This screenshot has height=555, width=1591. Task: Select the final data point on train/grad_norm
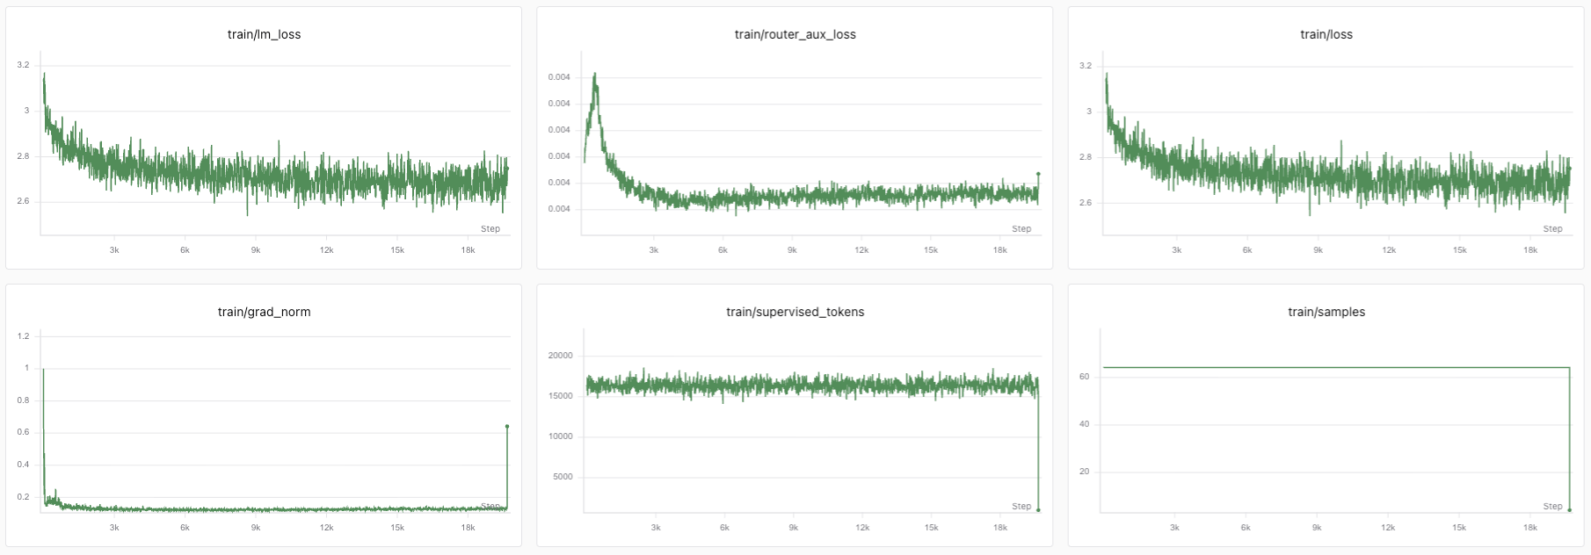[507, 427]
